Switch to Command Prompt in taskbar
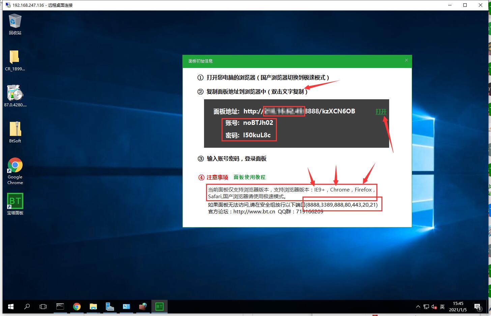Screen dimensions: 491x316 pos(60,307)
